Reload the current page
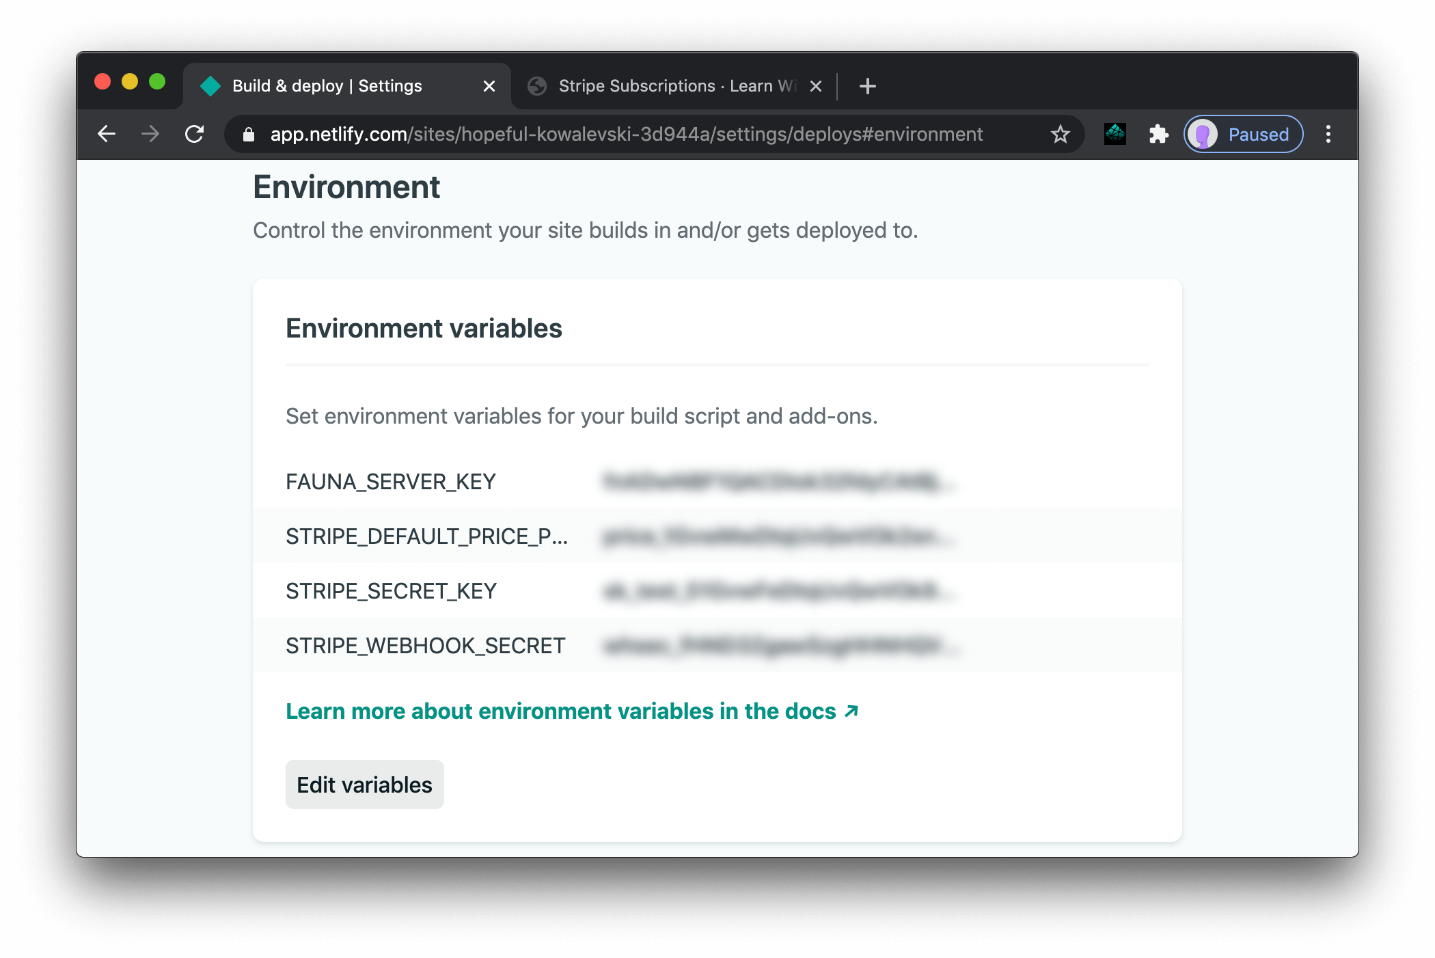 pos(195,134)
